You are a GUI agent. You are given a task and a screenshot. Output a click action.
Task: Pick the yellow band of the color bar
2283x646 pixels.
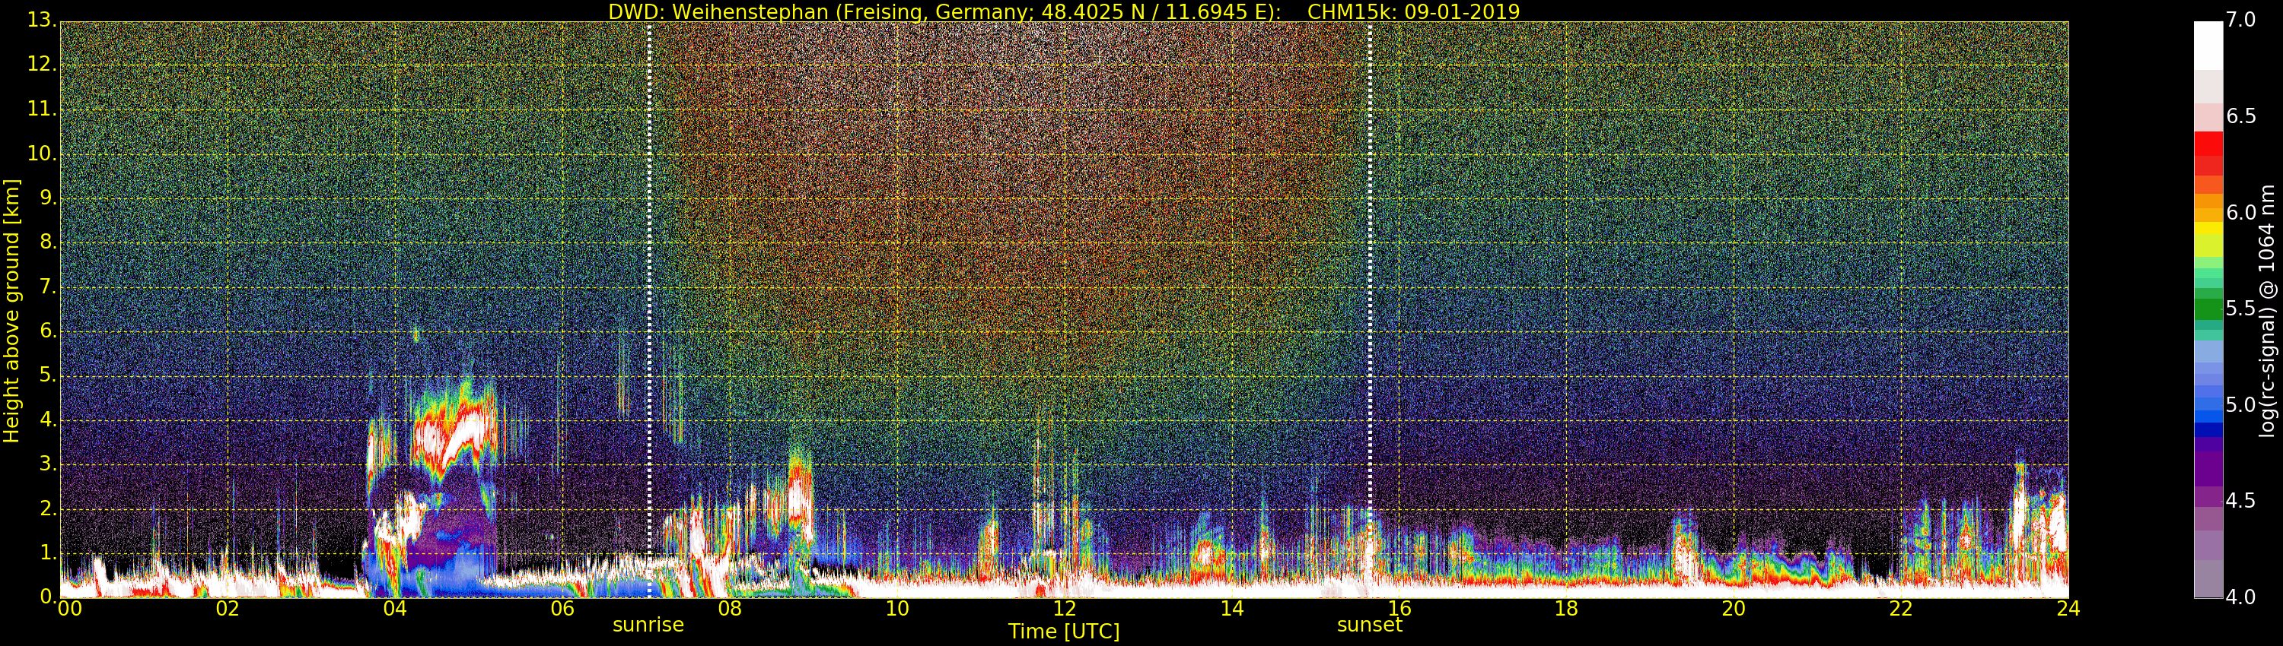pyautogui.click(x=2208, y=228)
